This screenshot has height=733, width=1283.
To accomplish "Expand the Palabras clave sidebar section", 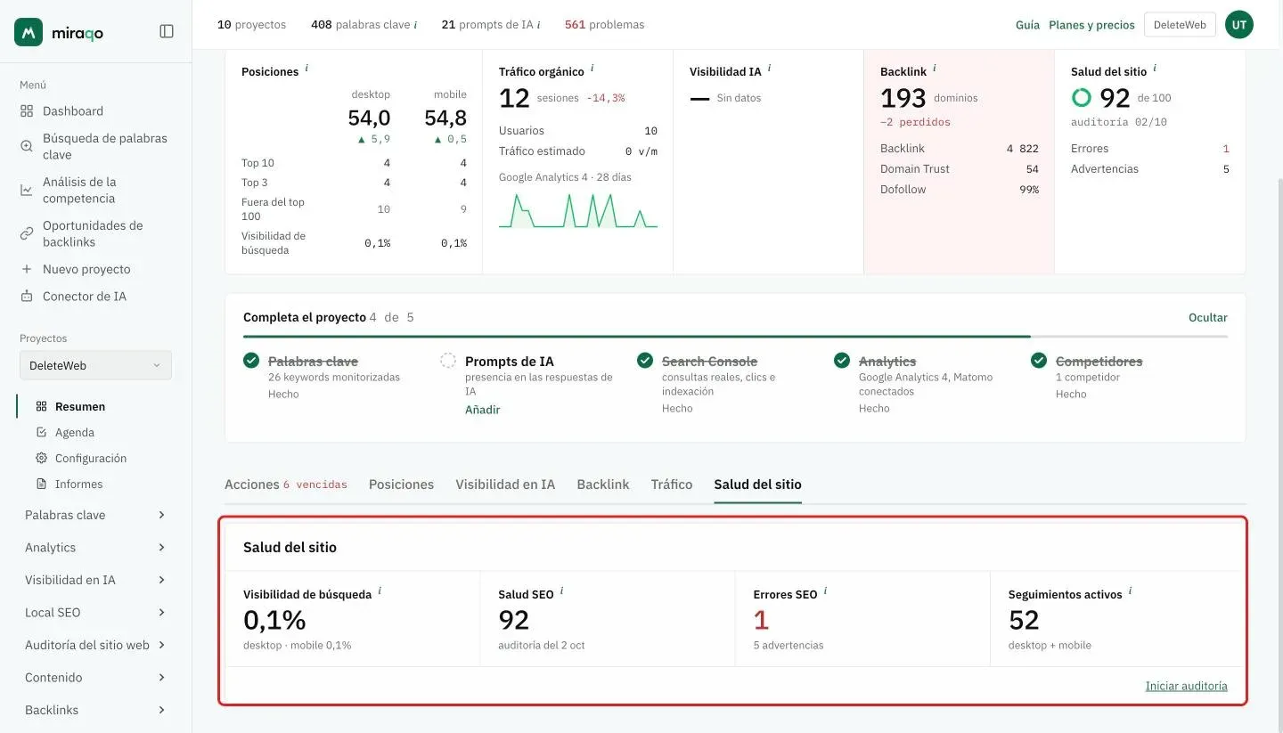I will pos(95,515).
